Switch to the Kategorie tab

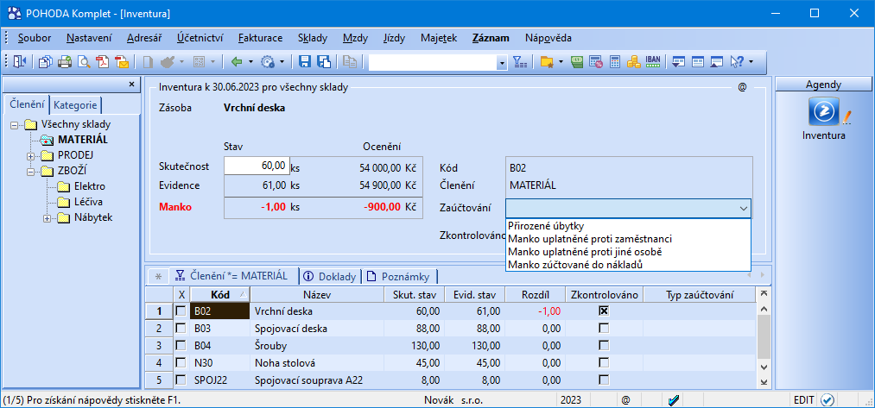pos(77,104)
